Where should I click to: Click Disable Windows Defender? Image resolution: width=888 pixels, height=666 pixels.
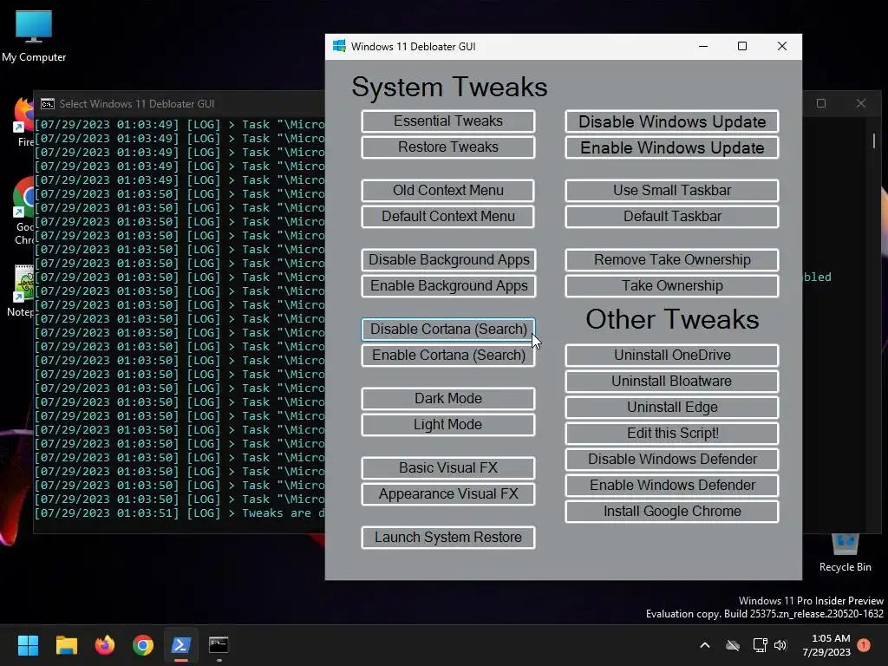672,460
